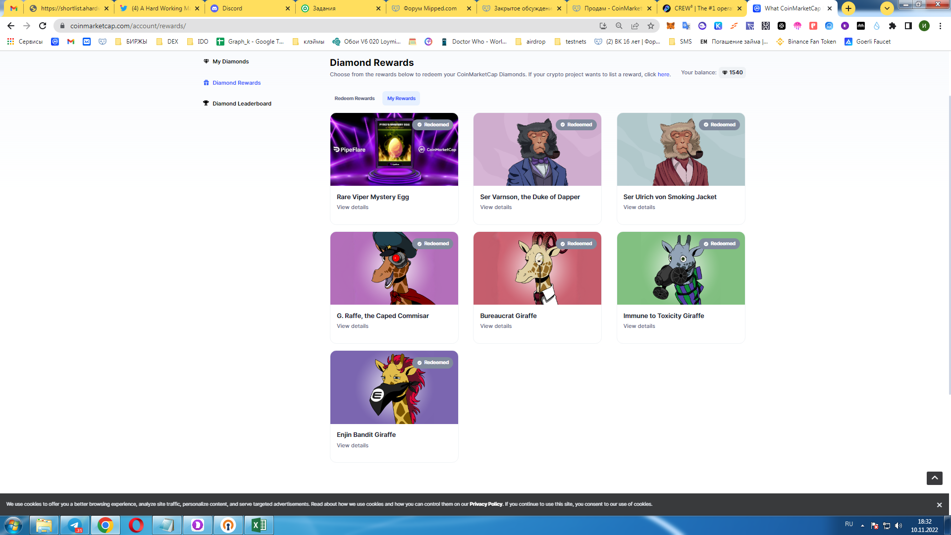Reload the current page

43,26
